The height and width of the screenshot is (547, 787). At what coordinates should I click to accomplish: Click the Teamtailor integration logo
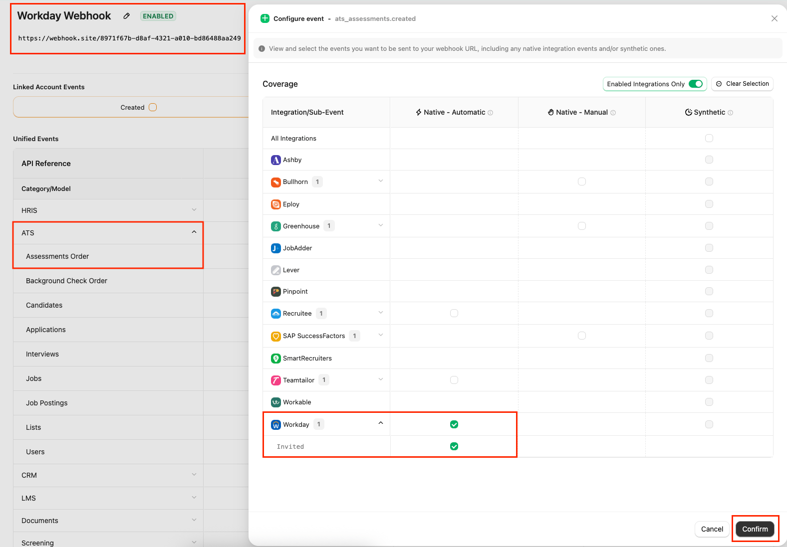(x=276, y=380)
